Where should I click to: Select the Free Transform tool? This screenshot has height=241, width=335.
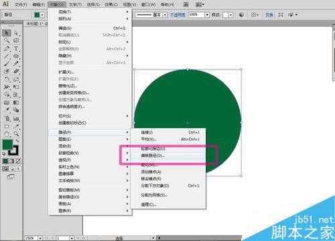(16, 87)
